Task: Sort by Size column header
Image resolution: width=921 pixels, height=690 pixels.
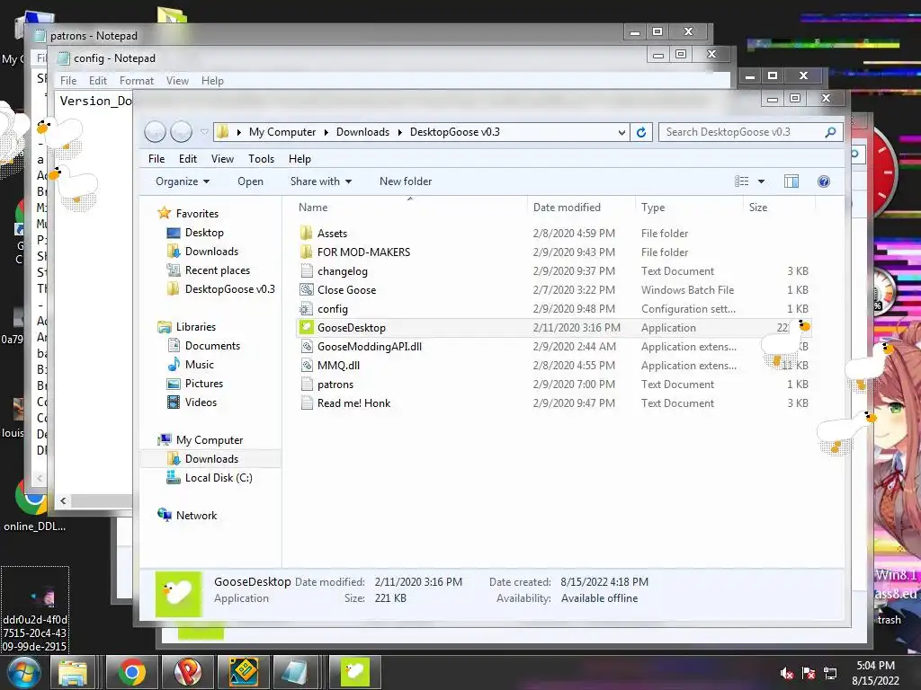Action: pyautogui.click(x=758, y=208)
